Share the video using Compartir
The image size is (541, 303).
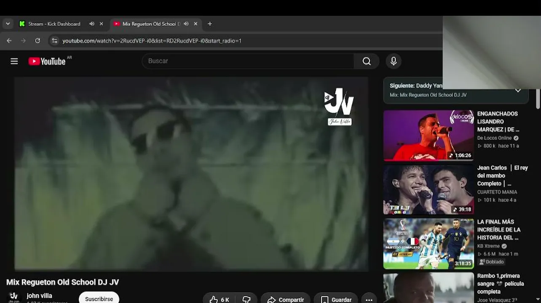pyautogui.click(x=286, y=300)
